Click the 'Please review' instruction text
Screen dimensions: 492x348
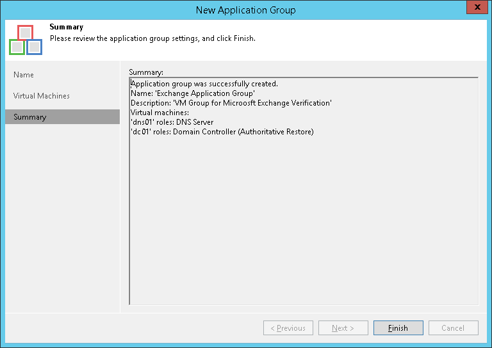click(152, 38)
